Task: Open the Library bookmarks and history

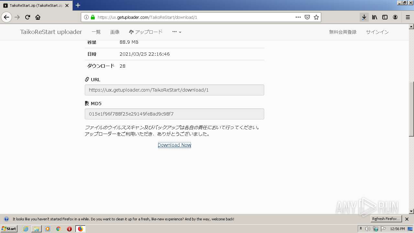Action: pyautogui.click(x=375, y=17)
